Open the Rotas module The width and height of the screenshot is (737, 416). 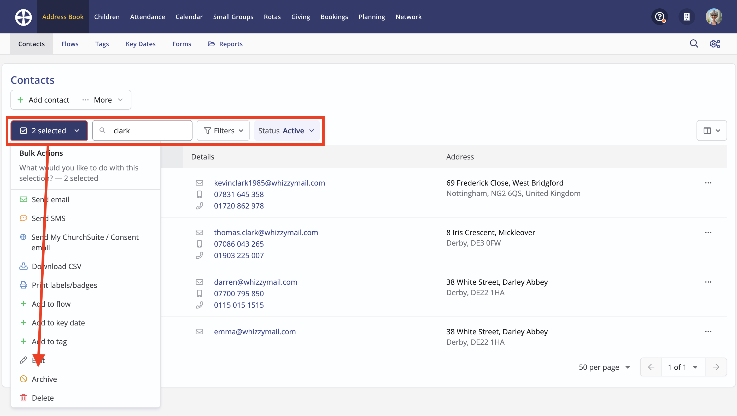(x=272, y=17)
